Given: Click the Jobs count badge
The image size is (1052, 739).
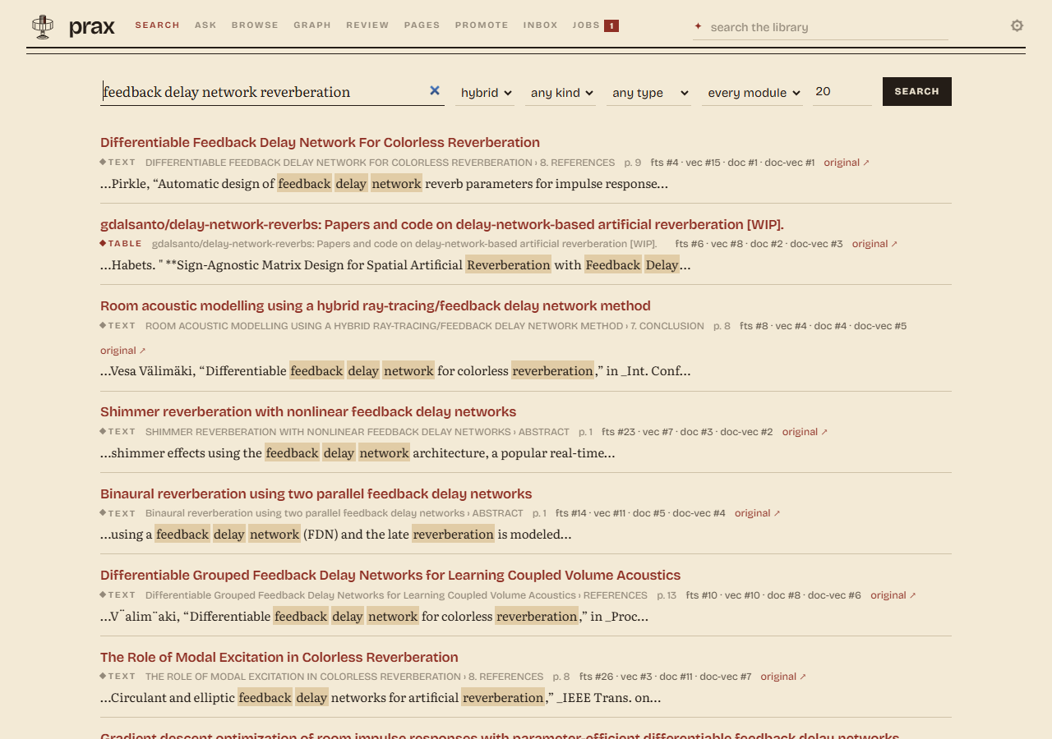Looking at the screenshot, I should (x=611, y=25).
